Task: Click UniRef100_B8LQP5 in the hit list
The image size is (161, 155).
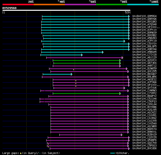Action: [144, 47]
